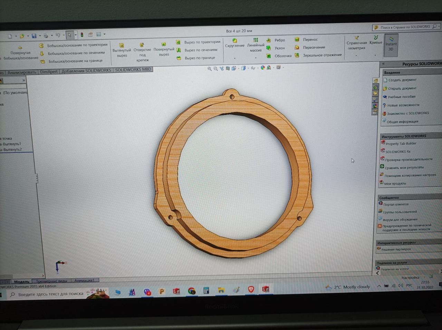The height and width of the screenshot is (330, 442).
Task: Select the Ребро rib tool
Action: click(x=276, y=40)
